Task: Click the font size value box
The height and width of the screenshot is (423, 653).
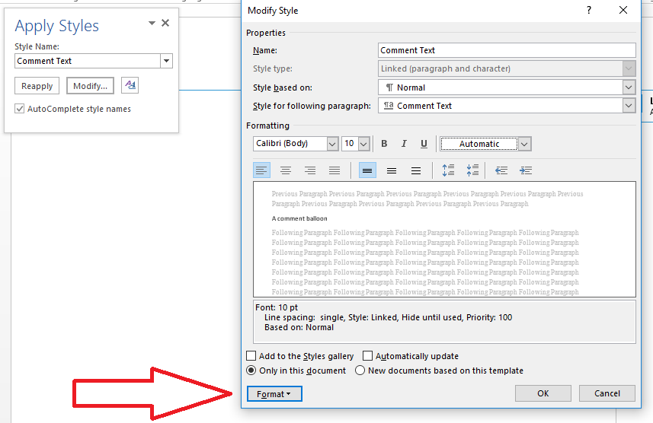Action: 350,144
